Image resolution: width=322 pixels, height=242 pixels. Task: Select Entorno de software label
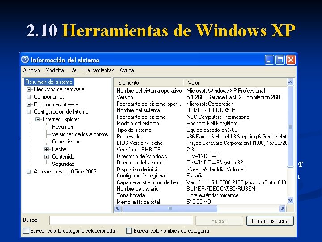click(x=56, y=104)
